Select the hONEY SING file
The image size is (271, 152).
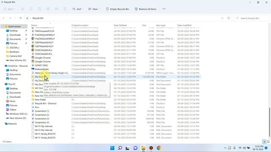click(41, 65)
